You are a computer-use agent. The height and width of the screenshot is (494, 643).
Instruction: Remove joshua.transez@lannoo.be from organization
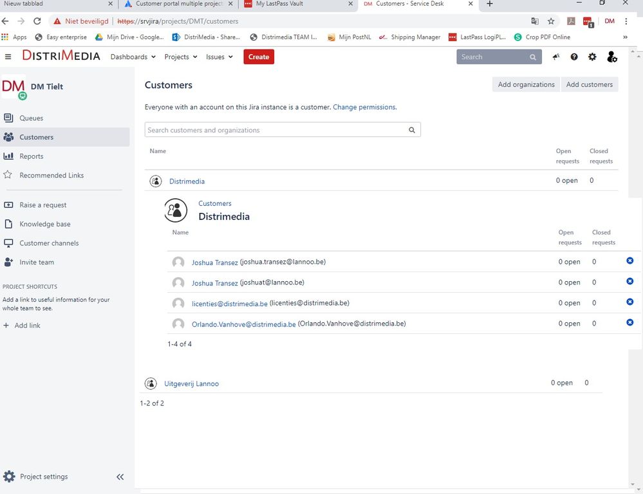tap(630, 261)
